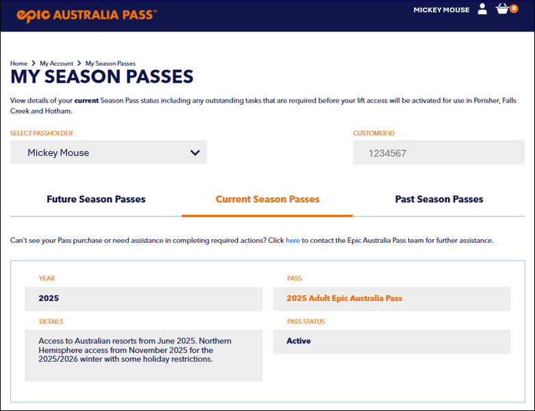535x411 pixels.
Task: Navigate to My Account breadcrumb
Action: click(56, 64)
